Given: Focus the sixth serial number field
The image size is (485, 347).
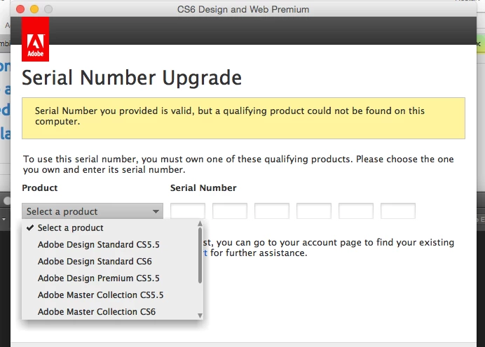Looking at the screenshot, I should click(x=398, y=211).
